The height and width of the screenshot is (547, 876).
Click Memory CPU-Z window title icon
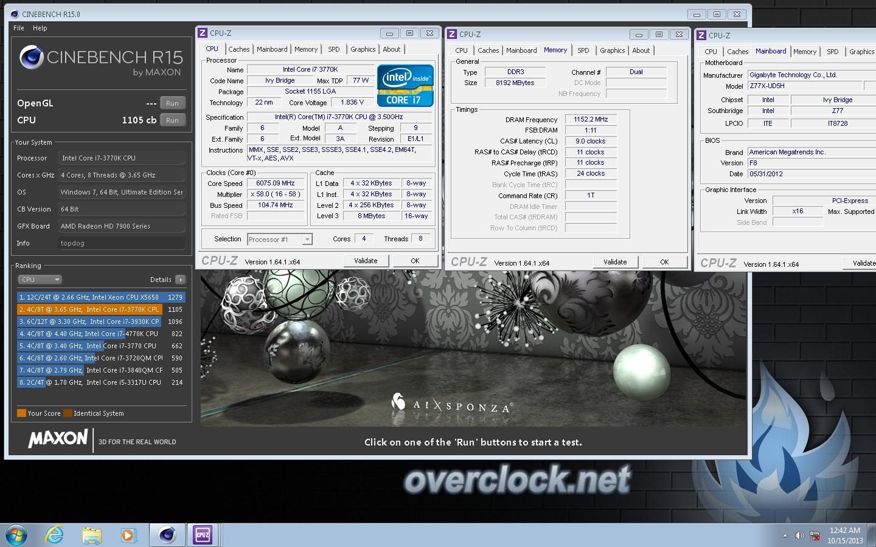coord(453,35)
